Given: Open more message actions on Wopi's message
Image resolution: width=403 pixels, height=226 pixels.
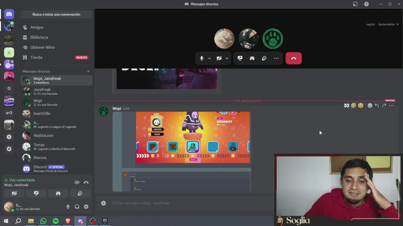Looking at the screenshot, I should click(391, 105).
